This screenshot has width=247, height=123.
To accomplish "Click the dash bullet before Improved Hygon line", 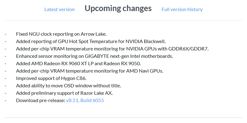I will tap(6, 78).
